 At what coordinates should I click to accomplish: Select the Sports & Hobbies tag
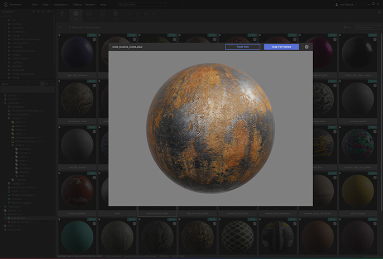click(21, 203)
